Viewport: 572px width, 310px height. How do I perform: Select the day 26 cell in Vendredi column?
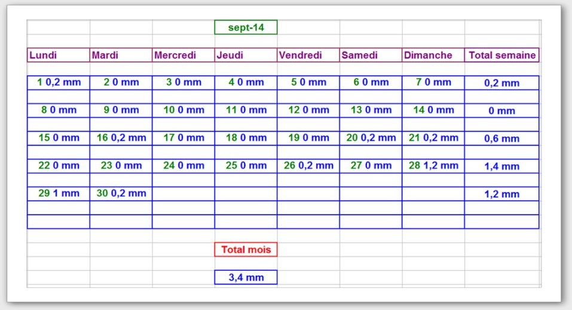(308, 166)
